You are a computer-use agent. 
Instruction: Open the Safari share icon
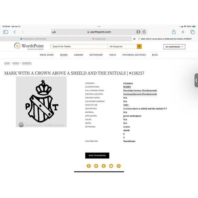pyautogui.click(x=174, y=32)
